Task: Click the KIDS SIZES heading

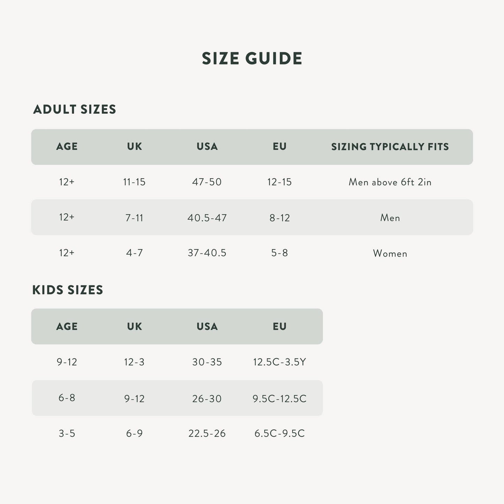Action: (68, 290)
